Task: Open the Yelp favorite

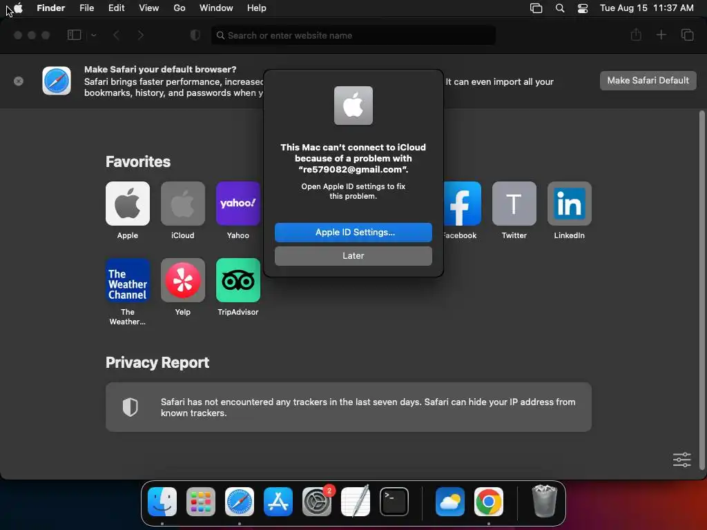Action: (182, 280)
